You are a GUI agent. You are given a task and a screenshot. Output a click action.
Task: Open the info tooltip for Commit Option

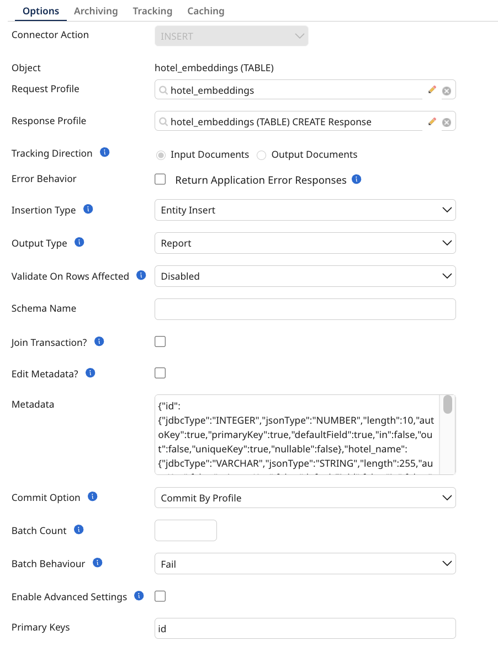click(x=93, y=496)
